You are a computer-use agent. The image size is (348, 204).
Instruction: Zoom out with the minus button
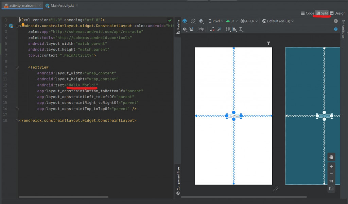point(331,174)
